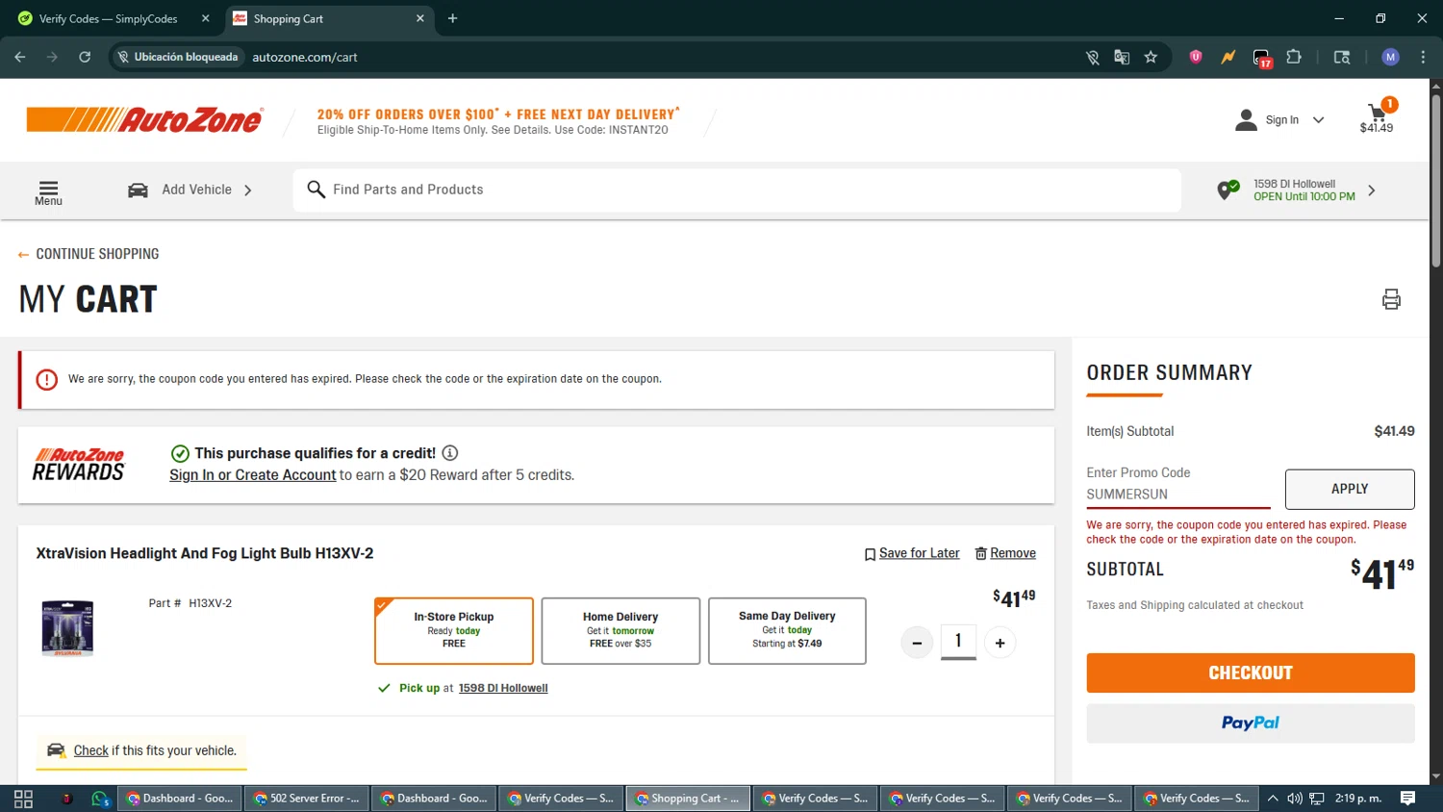Close the Shopping Cart tab
Image resolution: width=1443 pixels, height=812 pixels.
419,18
